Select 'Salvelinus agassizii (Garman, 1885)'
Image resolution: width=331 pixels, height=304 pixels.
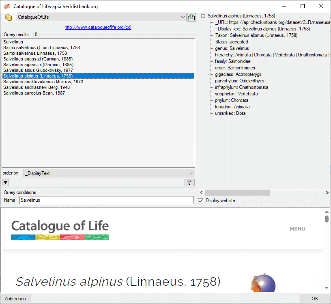click(x=99, y=65)
